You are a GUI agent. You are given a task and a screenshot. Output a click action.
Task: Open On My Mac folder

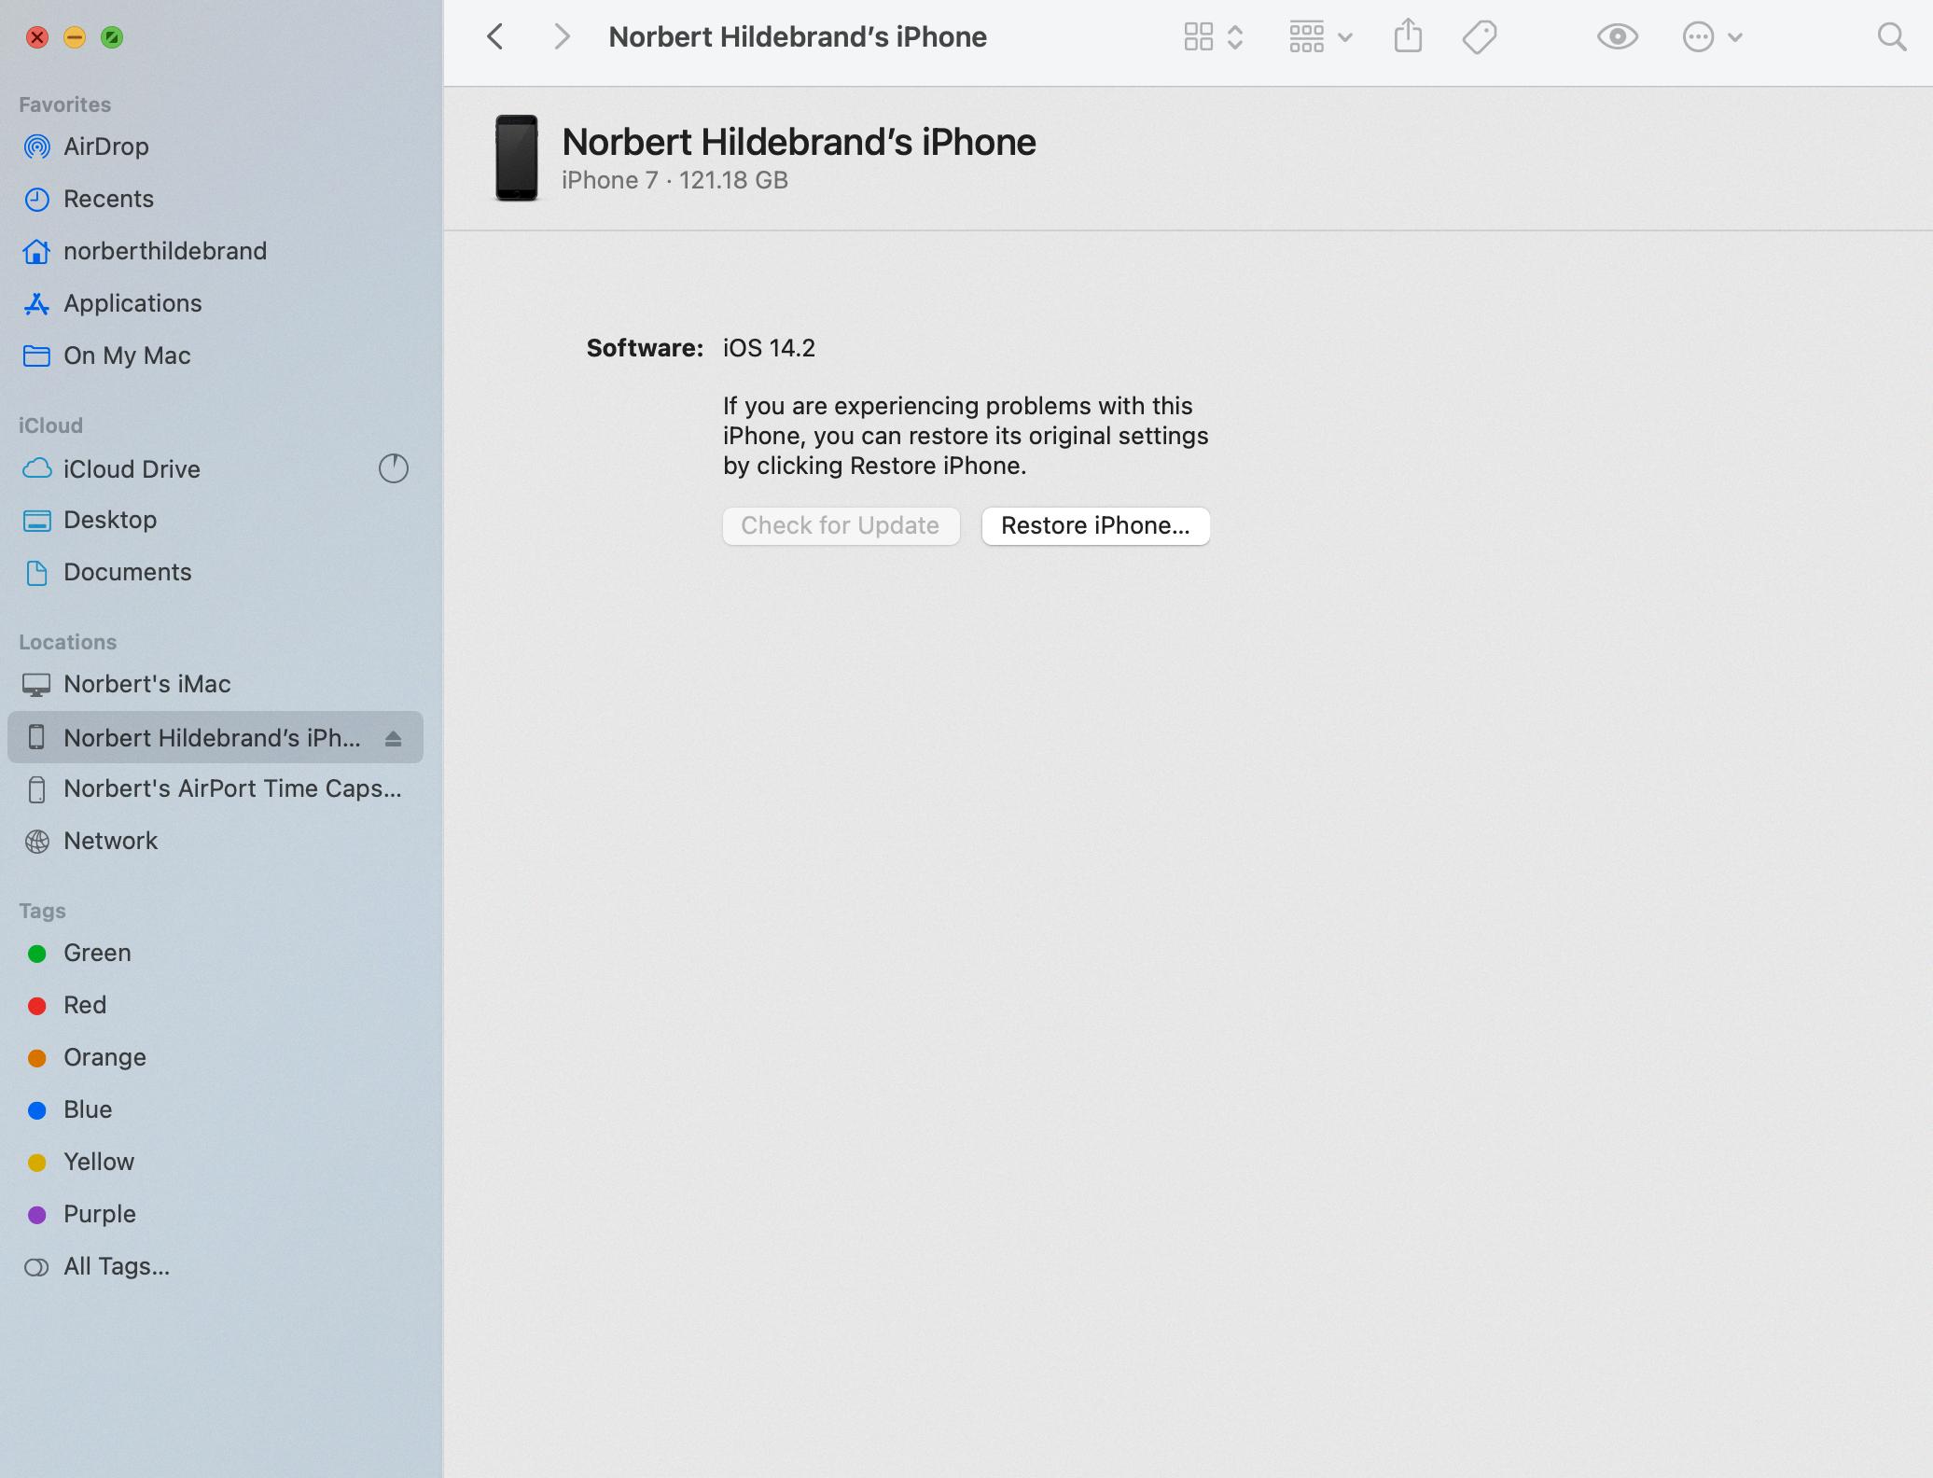[x=127, y=356]
